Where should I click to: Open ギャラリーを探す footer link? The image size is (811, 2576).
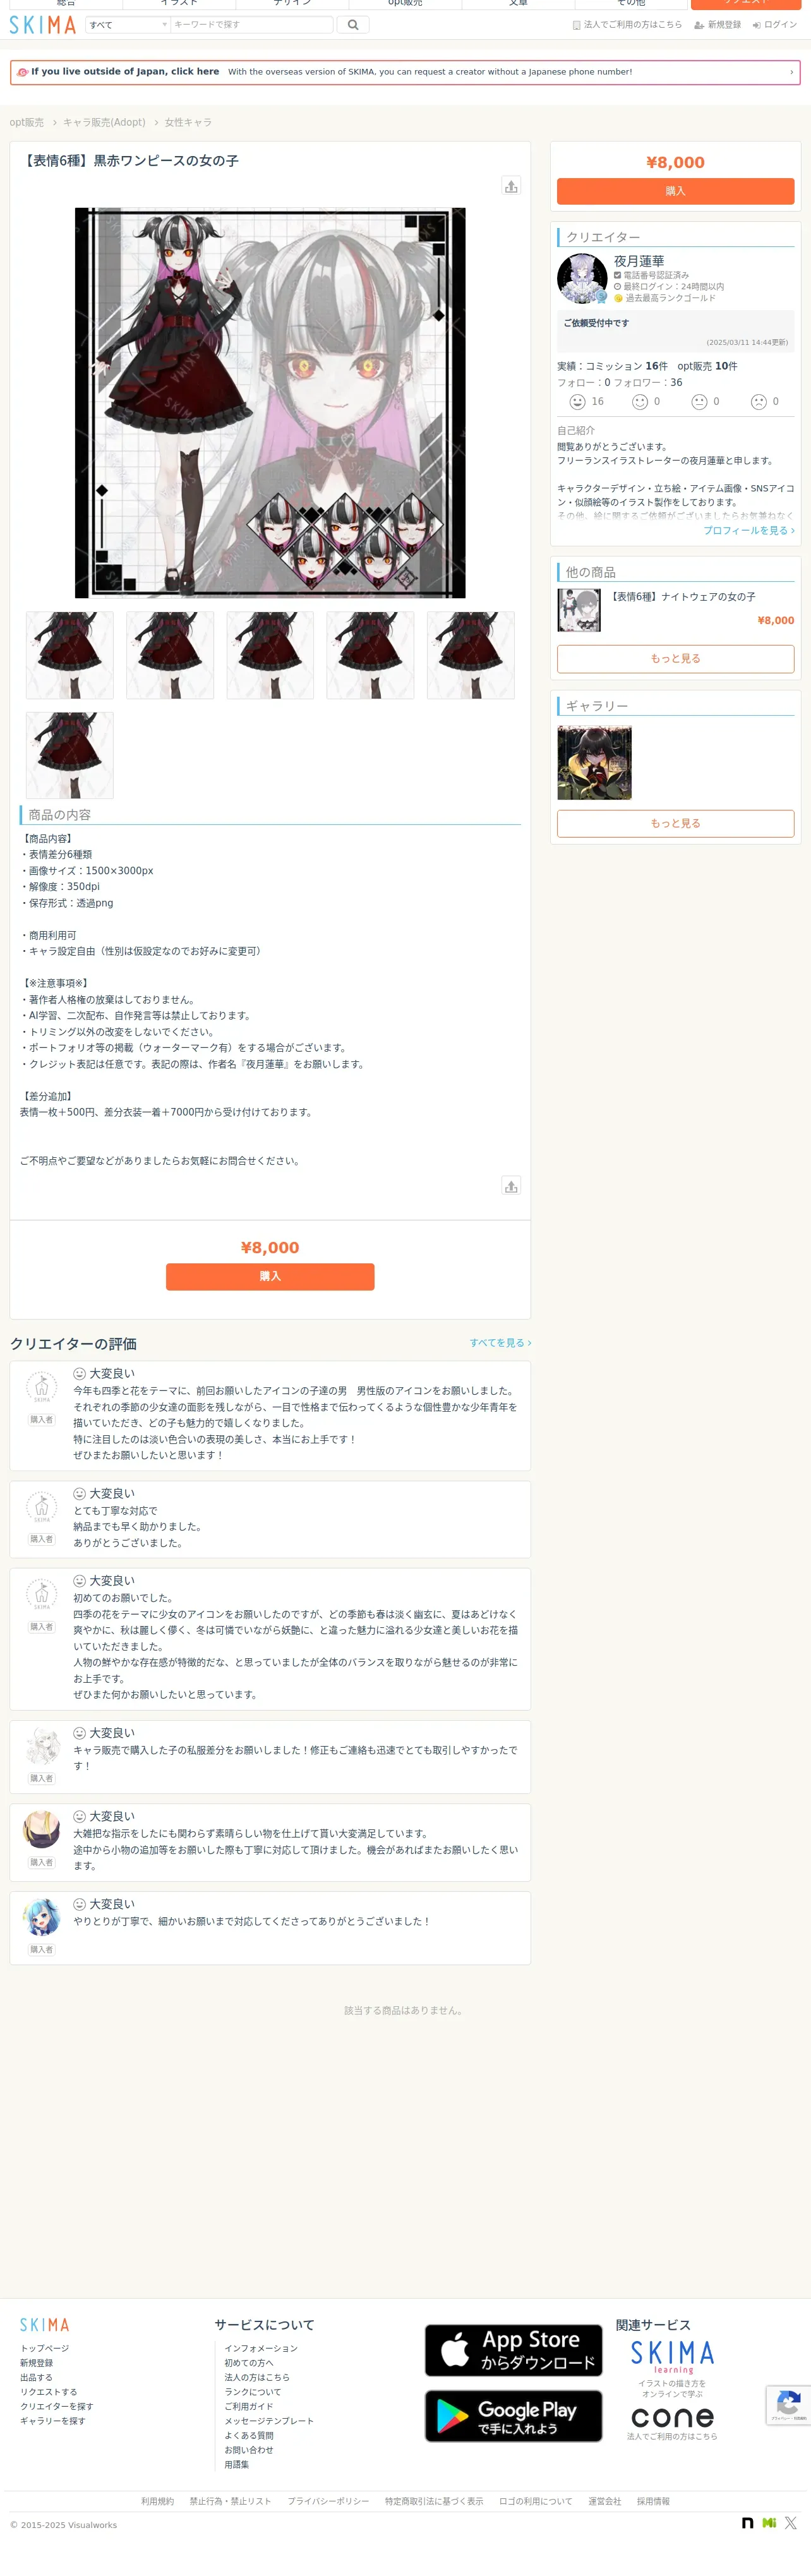pyautogui.click(x=53, y=2422)
